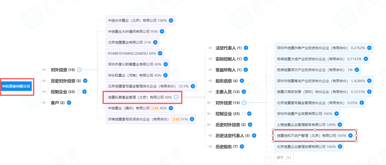Expand 信置悦和不动产管理（北京）有限公司 plus icon
386x165 pixels.
350,135
